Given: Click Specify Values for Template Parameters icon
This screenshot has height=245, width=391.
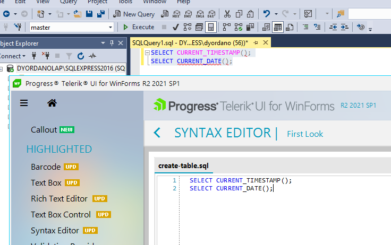Looking at the screenshot, I should 360,27.
